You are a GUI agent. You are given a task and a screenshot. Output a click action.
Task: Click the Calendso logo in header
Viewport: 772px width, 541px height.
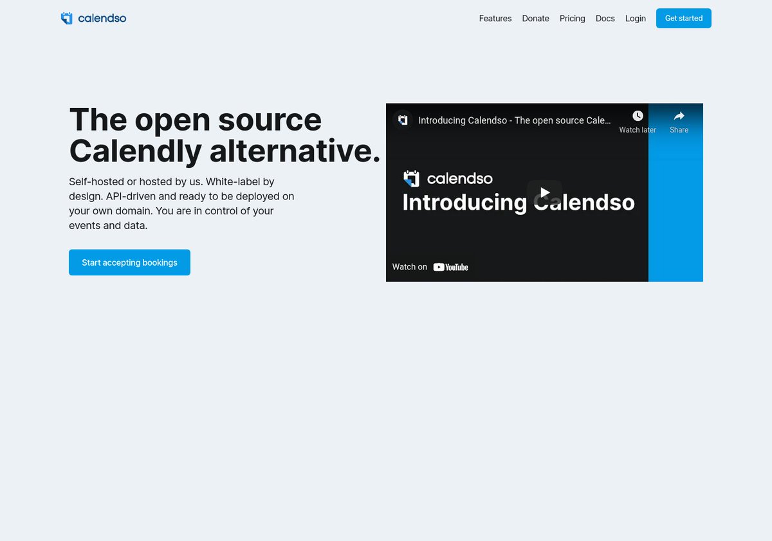pyautogui.click(x=93, y=18)
